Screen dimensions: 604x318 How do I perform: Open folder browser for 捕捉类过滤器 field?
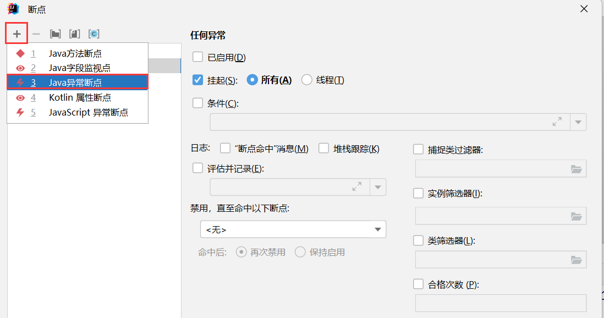point(576,168)
